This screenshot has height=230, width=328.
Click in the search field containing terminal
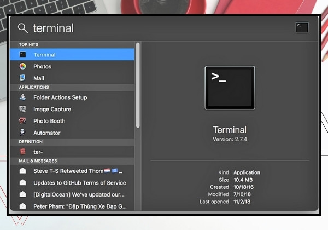[x=163, y=28]
